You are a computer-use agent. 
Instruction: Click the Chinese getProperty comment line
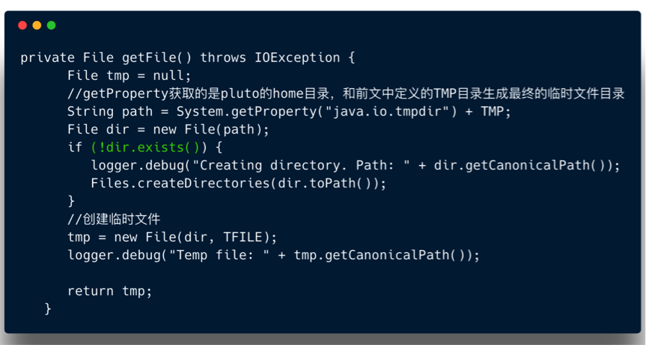click(x=346, y=93)
